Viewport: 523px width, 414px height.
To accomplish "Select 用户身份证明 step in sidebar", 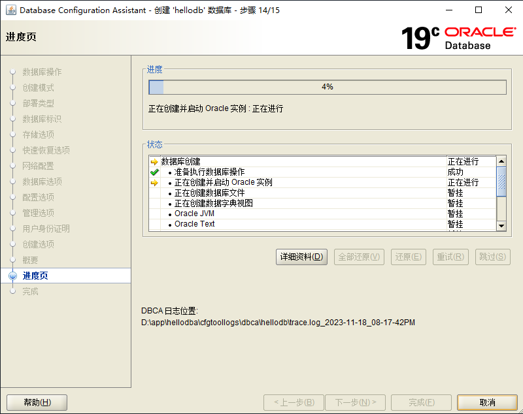I will pyautogui.click(x=46, y=229).
